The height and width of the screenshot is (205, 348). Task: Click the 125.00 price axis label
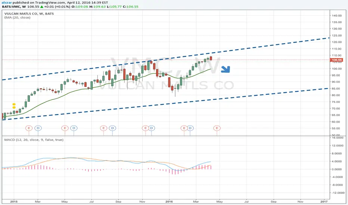[x=337, y=35]
